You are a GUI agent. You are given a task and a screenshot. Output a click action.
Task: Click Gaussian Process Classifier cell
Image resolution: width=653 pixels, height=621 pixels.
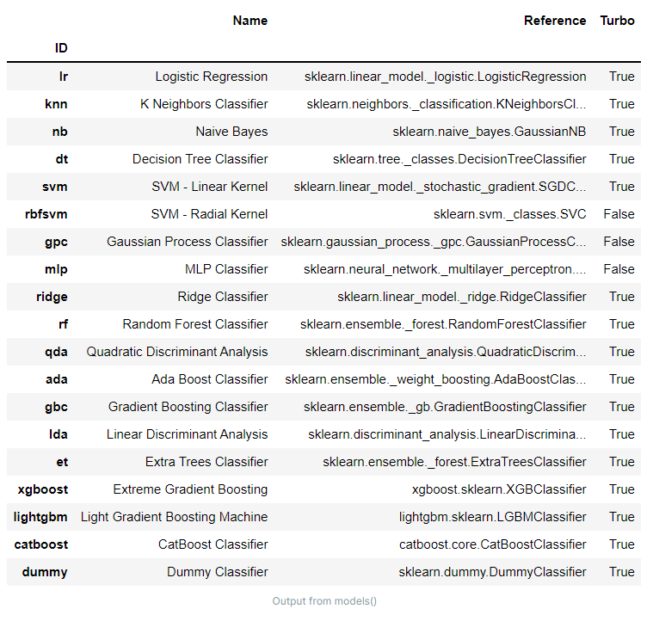(187, 242)
